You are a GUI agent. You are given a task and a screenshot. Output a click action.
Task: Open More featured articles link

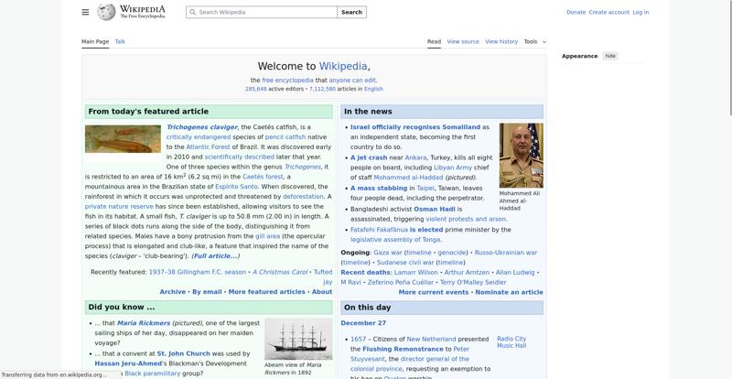[266, 292]
